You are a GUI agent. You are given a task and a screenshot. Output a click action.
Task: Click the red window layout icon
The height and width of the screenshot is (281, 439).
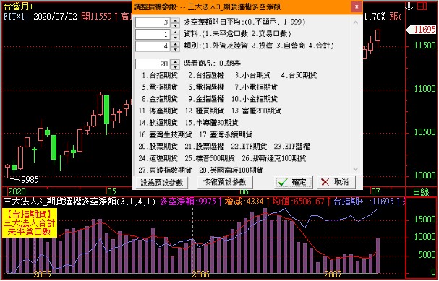click(x=422, y=6)
